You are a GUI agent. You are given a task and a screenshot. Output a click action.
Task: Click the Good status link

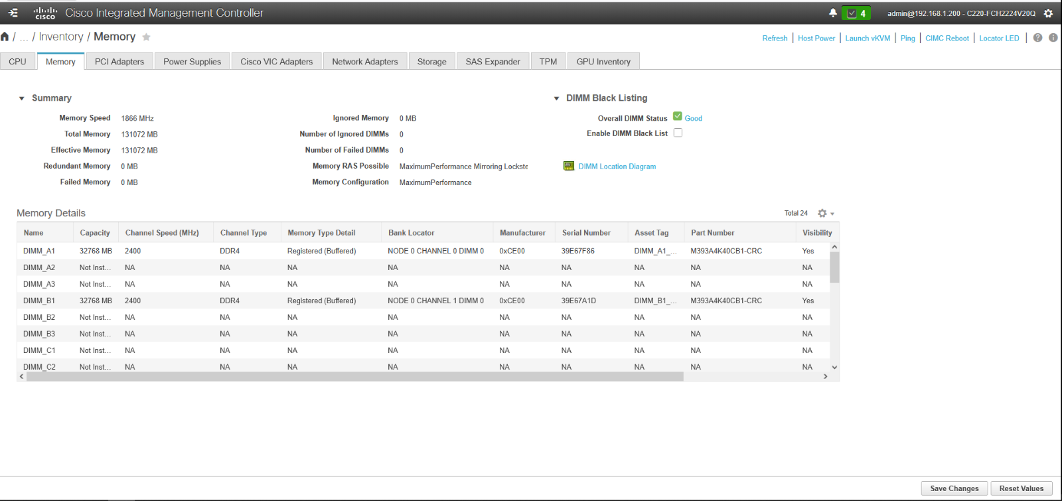click(693, 118)
